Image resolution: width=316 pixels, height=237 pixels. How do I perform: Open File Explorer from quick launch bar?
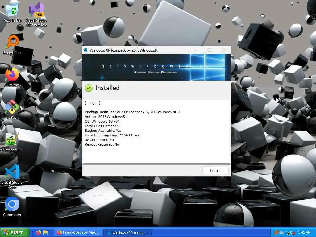click(x=46, y=232)
